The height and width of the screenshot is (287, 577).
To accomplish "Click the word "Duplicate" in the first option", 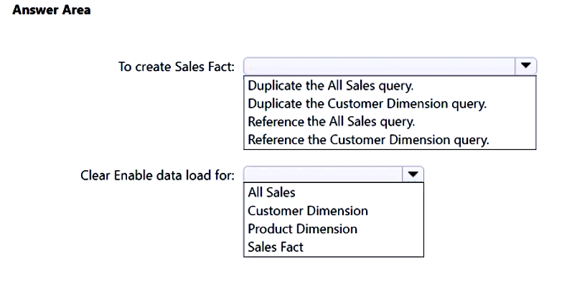I will pos(274,85).
